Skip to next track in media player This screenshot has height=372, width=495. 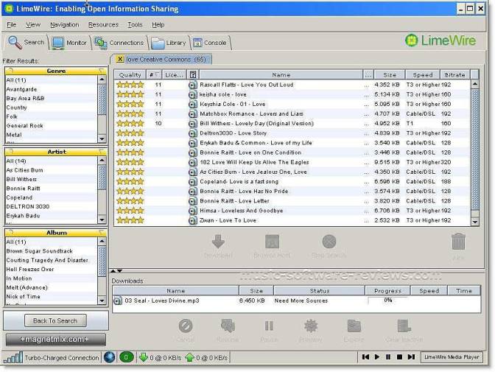click(x=411, y=357)
